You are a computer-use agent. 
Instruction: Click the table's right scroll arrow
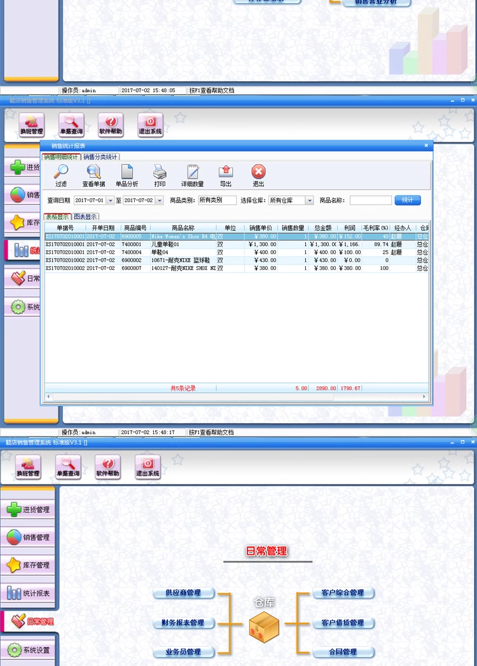point(424,397)
